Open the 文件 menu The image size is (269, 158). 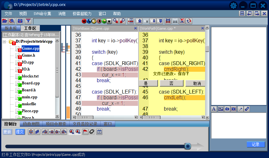click(8, 14)
